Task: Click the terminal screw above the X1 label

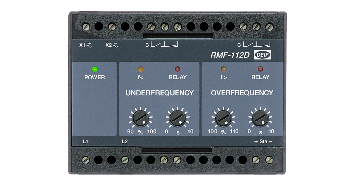Action: [86, 27]
